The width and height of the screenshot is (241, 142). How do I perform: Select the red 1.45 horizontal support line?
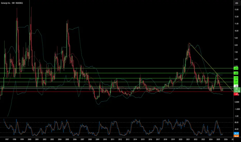click(117, 92)
